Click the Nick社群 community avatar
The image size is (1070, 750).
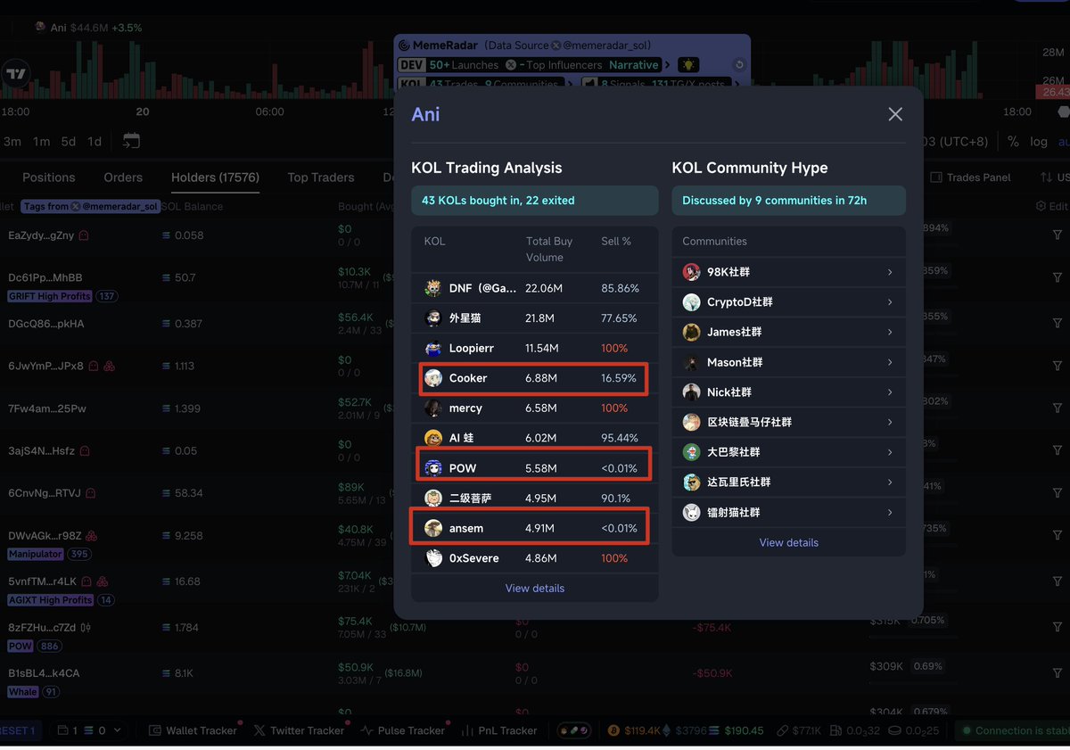tap(691, 392)
